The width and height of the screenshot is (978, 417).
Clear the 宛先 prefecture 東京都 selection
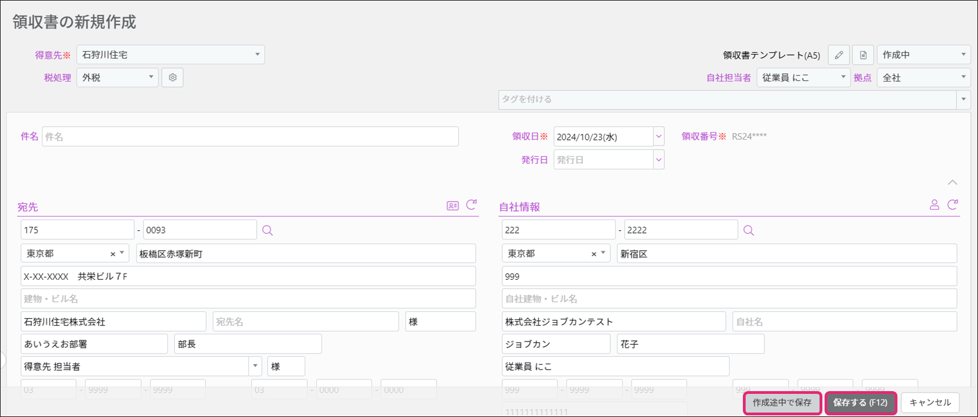113,254
